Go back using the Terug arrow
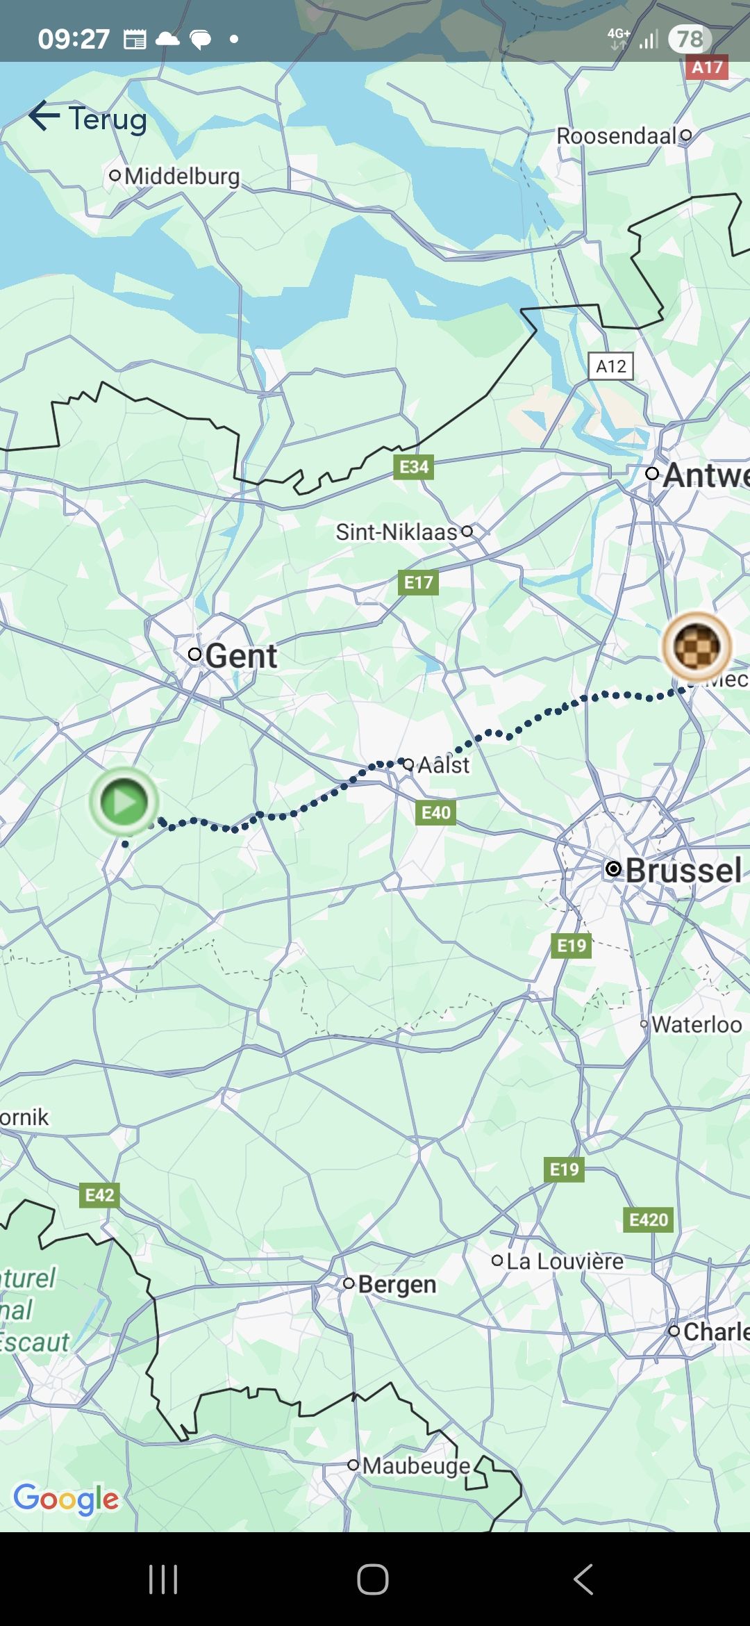The image size is (750, 1626). pos(44,116)
